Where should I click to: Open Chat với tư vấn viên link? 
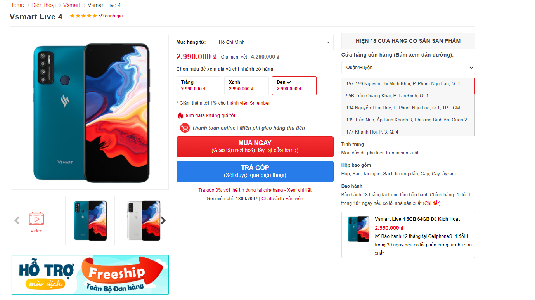pos(282,198)
